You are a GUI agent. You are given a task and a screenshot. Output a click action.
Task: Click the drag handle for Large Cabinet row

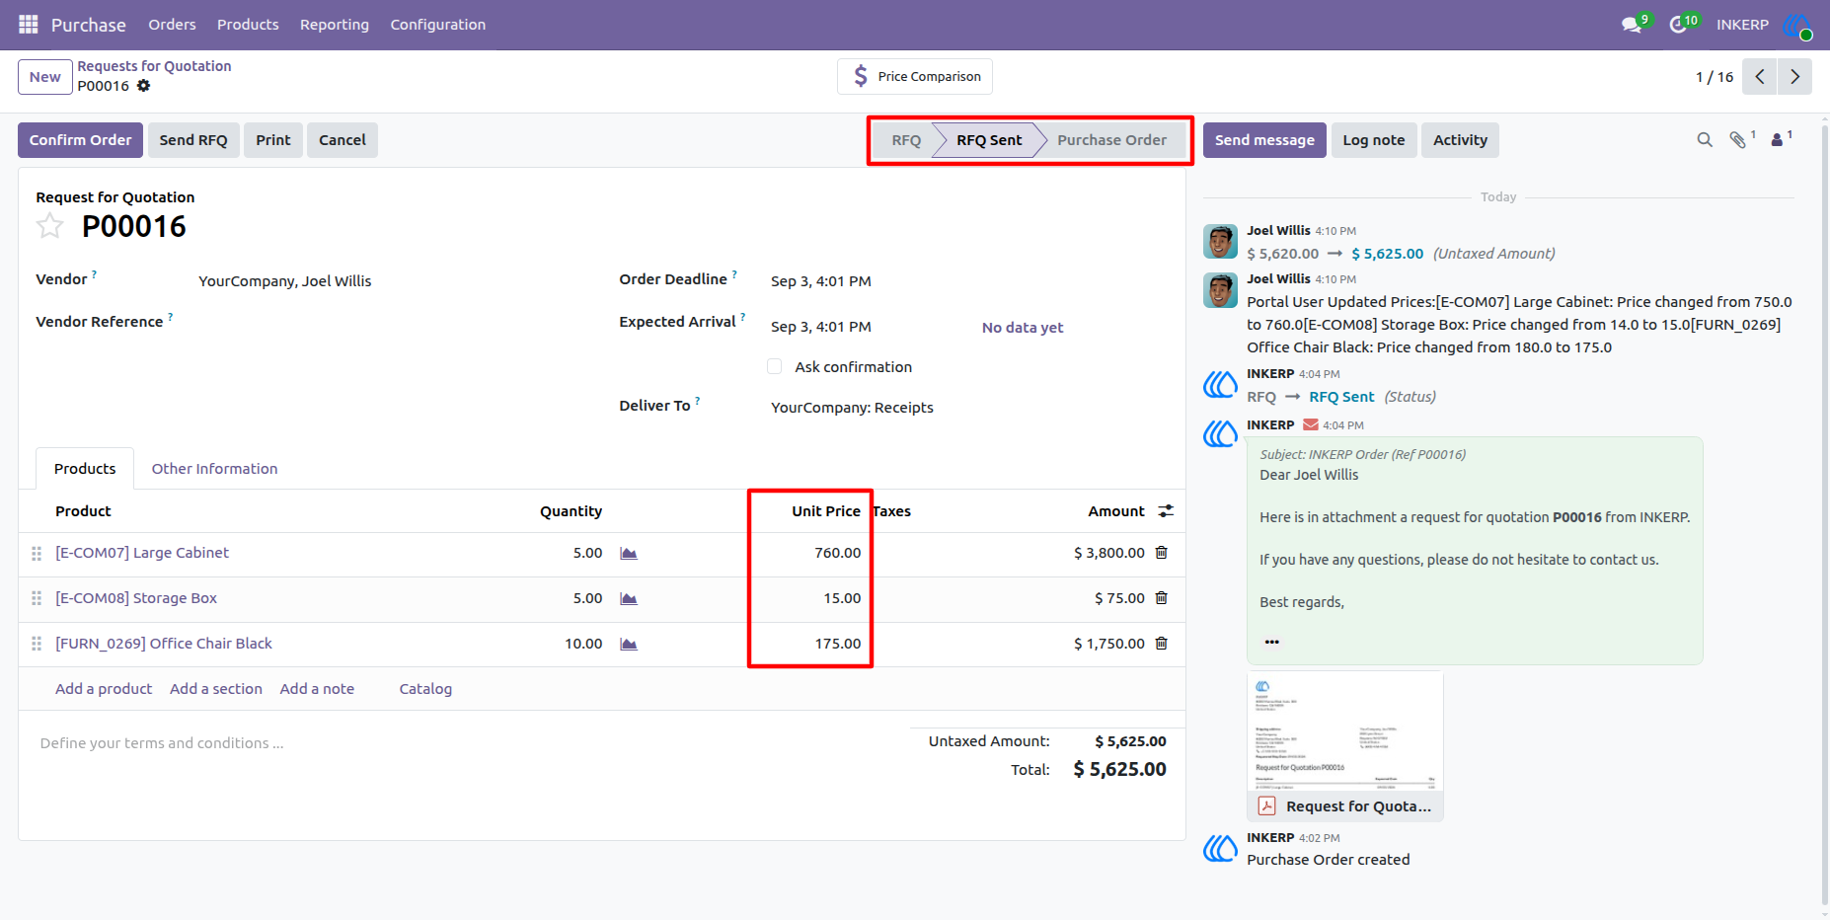(37, 554)
